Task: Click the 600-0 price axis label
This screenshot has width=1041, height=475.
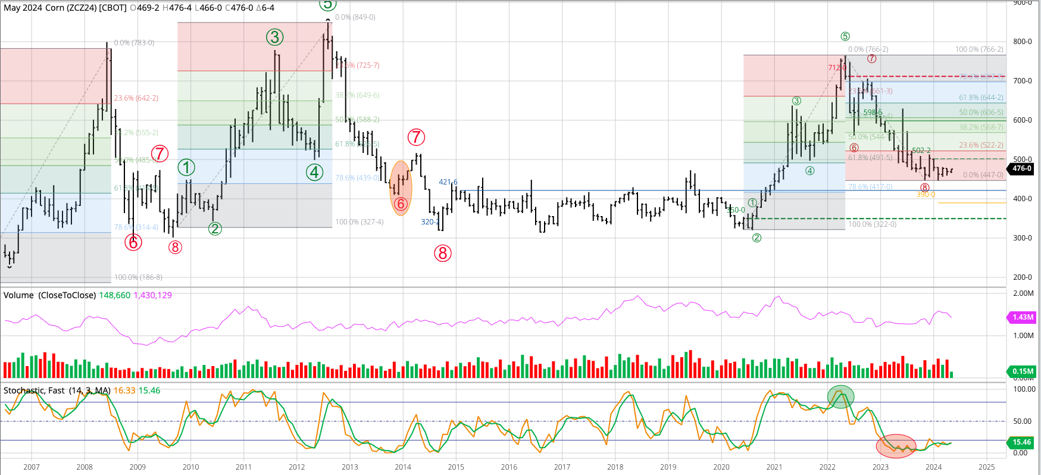Action: (1023, 120)
